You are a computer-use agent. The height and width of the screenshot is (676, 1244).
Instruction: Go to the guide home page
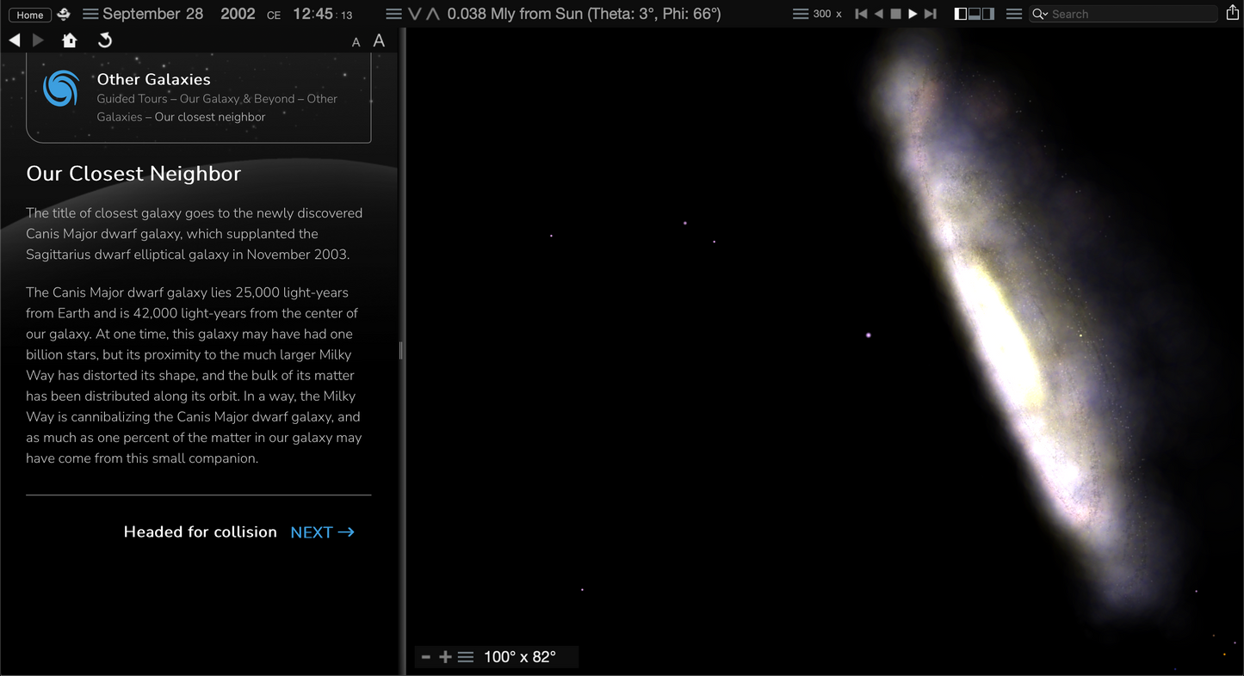70,40
